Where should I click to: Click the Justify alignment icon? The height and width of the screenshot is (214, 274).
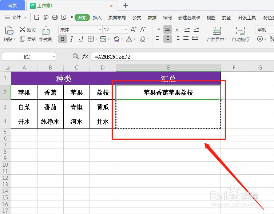186,39
